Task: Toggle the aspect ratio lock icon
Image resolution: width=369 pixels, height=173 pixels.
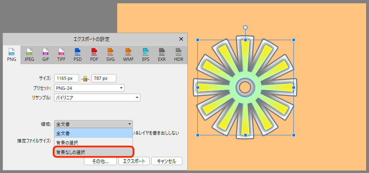Action: coord(85,78)
